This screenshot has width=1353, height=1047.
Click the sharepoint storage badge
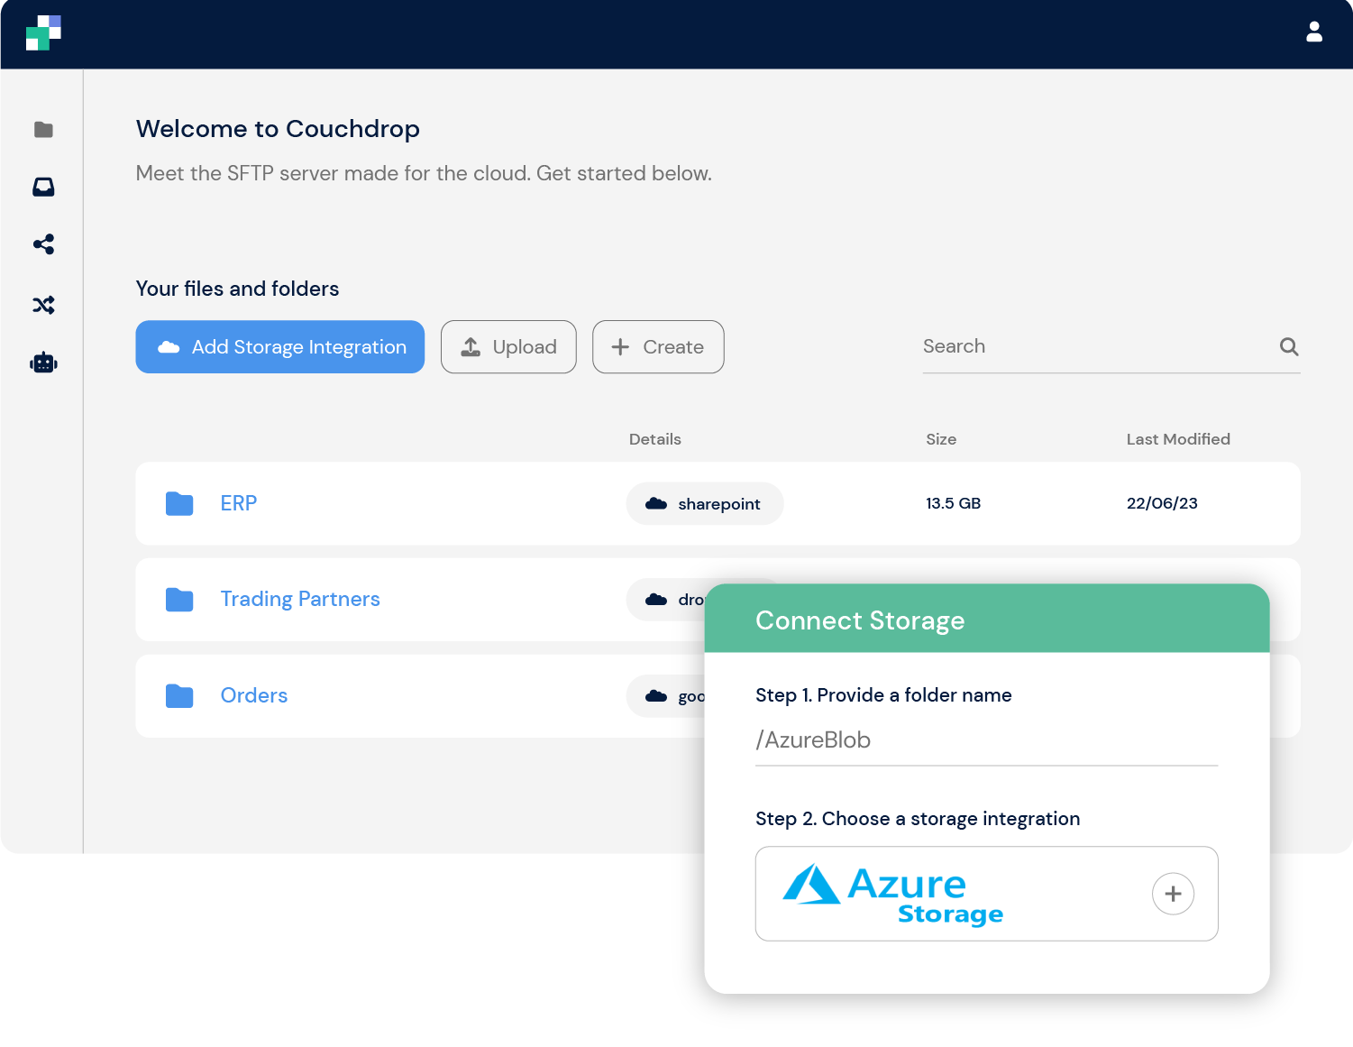pyautogui.click(x=705, y=504)
